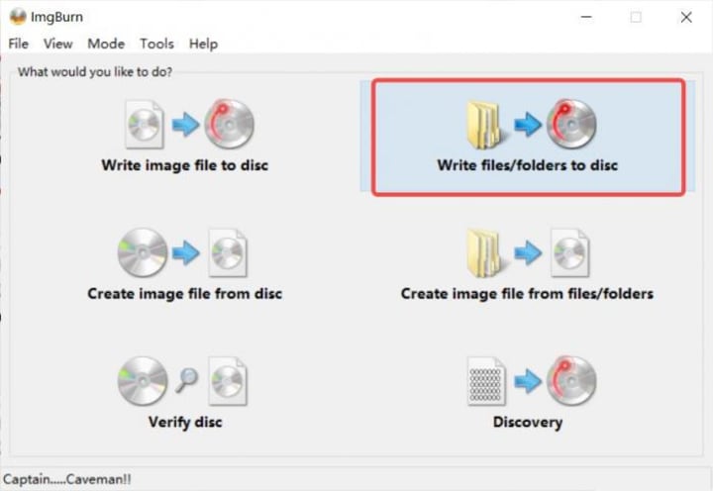Click the Discovery label
Viewport: 713px width, 491px height.
528,423
